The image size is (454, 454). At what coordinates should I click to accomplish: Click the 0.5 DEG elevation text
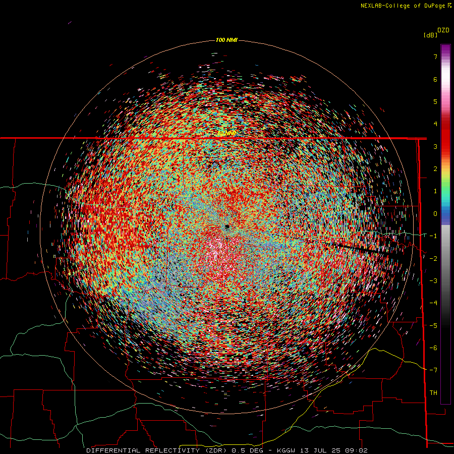pyautogui.click(x=248, y=450)
